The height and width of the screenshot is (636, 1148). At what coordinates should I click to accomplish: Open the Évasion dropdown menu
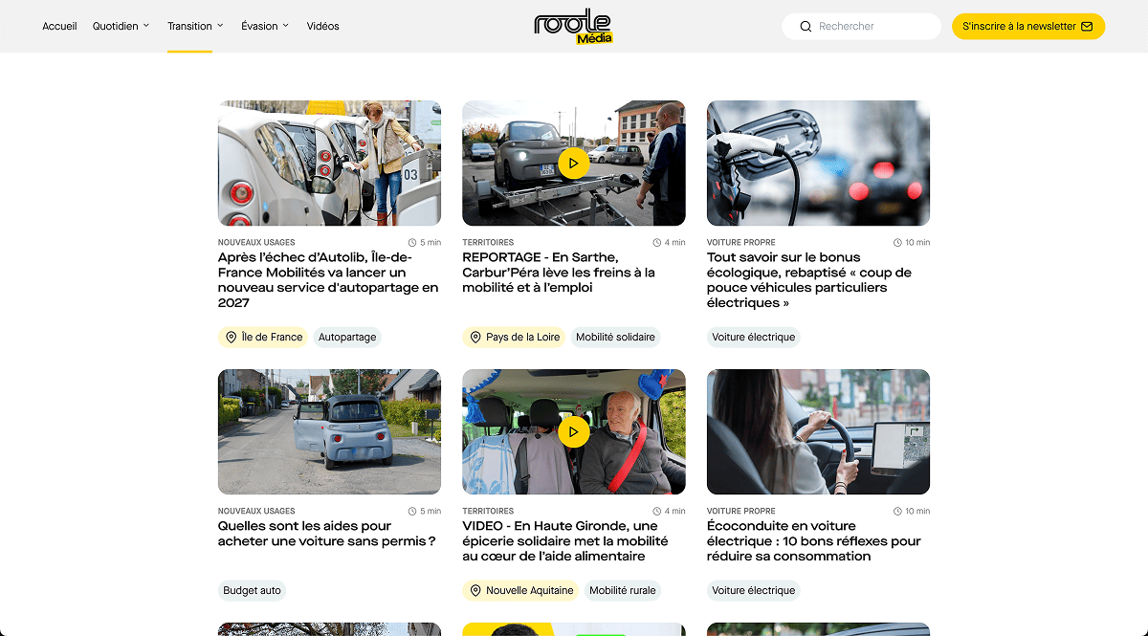[264, 26]
